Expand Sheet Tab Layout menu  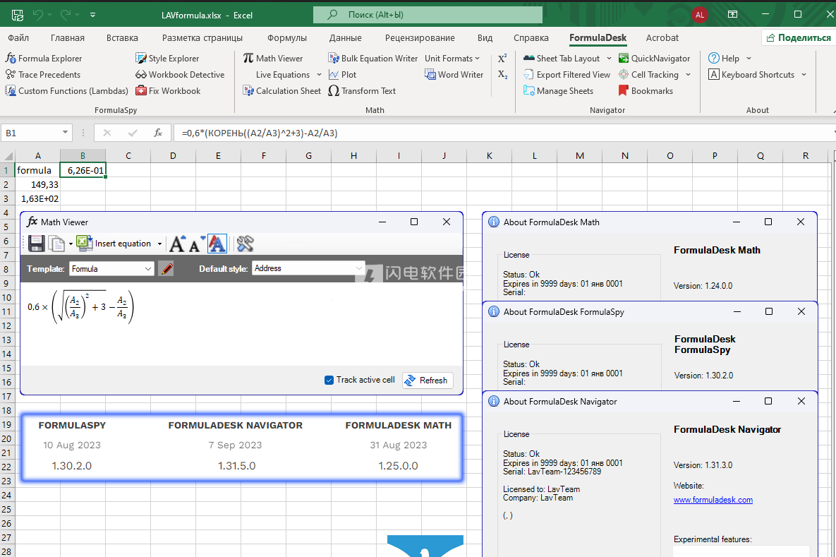pyautogui.click(x=609, y=58)
